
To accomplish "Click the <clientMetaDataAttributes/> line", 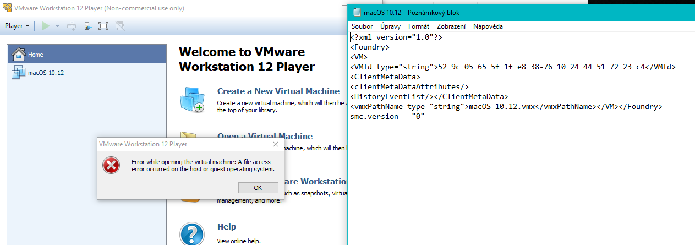I will click(x=409, y=87).
